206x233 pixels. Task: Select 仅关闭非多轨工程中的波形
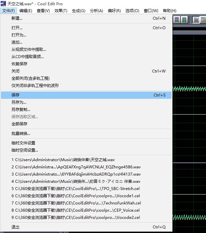[86, 85]
